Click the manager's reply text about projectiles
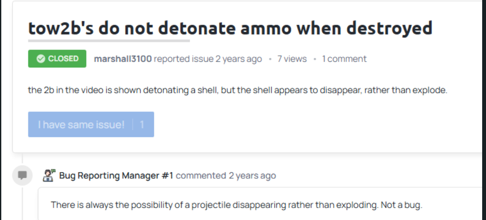The image size is (486, 220). [x=213, y=205]
